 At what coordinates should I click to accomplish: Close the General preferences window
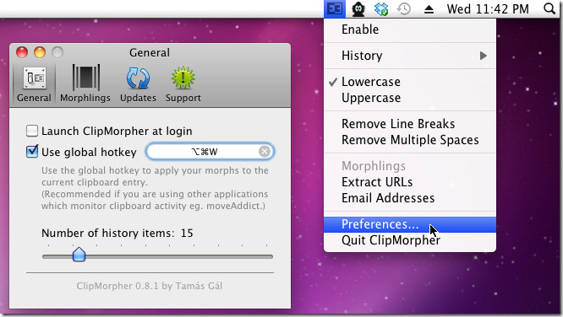point(22,52)
